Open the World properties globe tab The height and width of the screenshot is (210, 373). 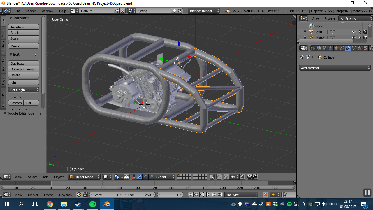[x=330, y=48]
